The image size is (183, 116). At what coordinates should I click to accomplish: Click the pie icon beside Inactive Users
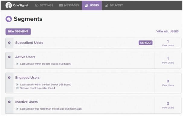tap(9, 102)
